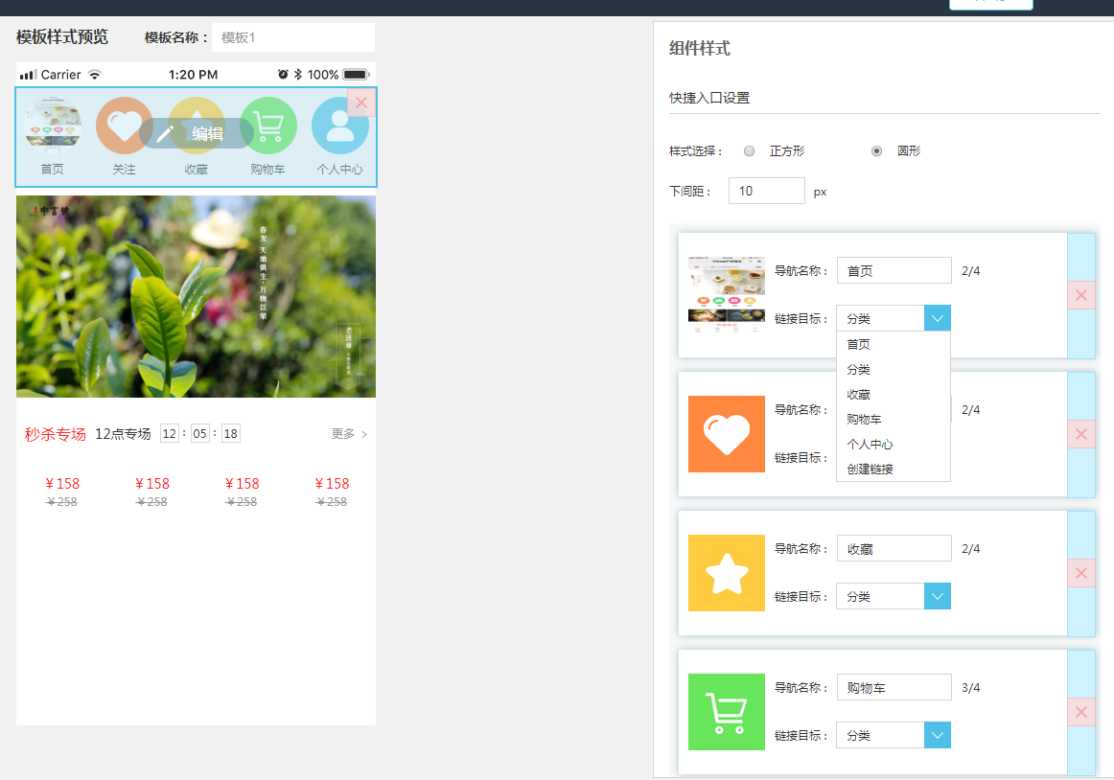
Task: Select the 正方形 style radio button
Action: point(750,151)
